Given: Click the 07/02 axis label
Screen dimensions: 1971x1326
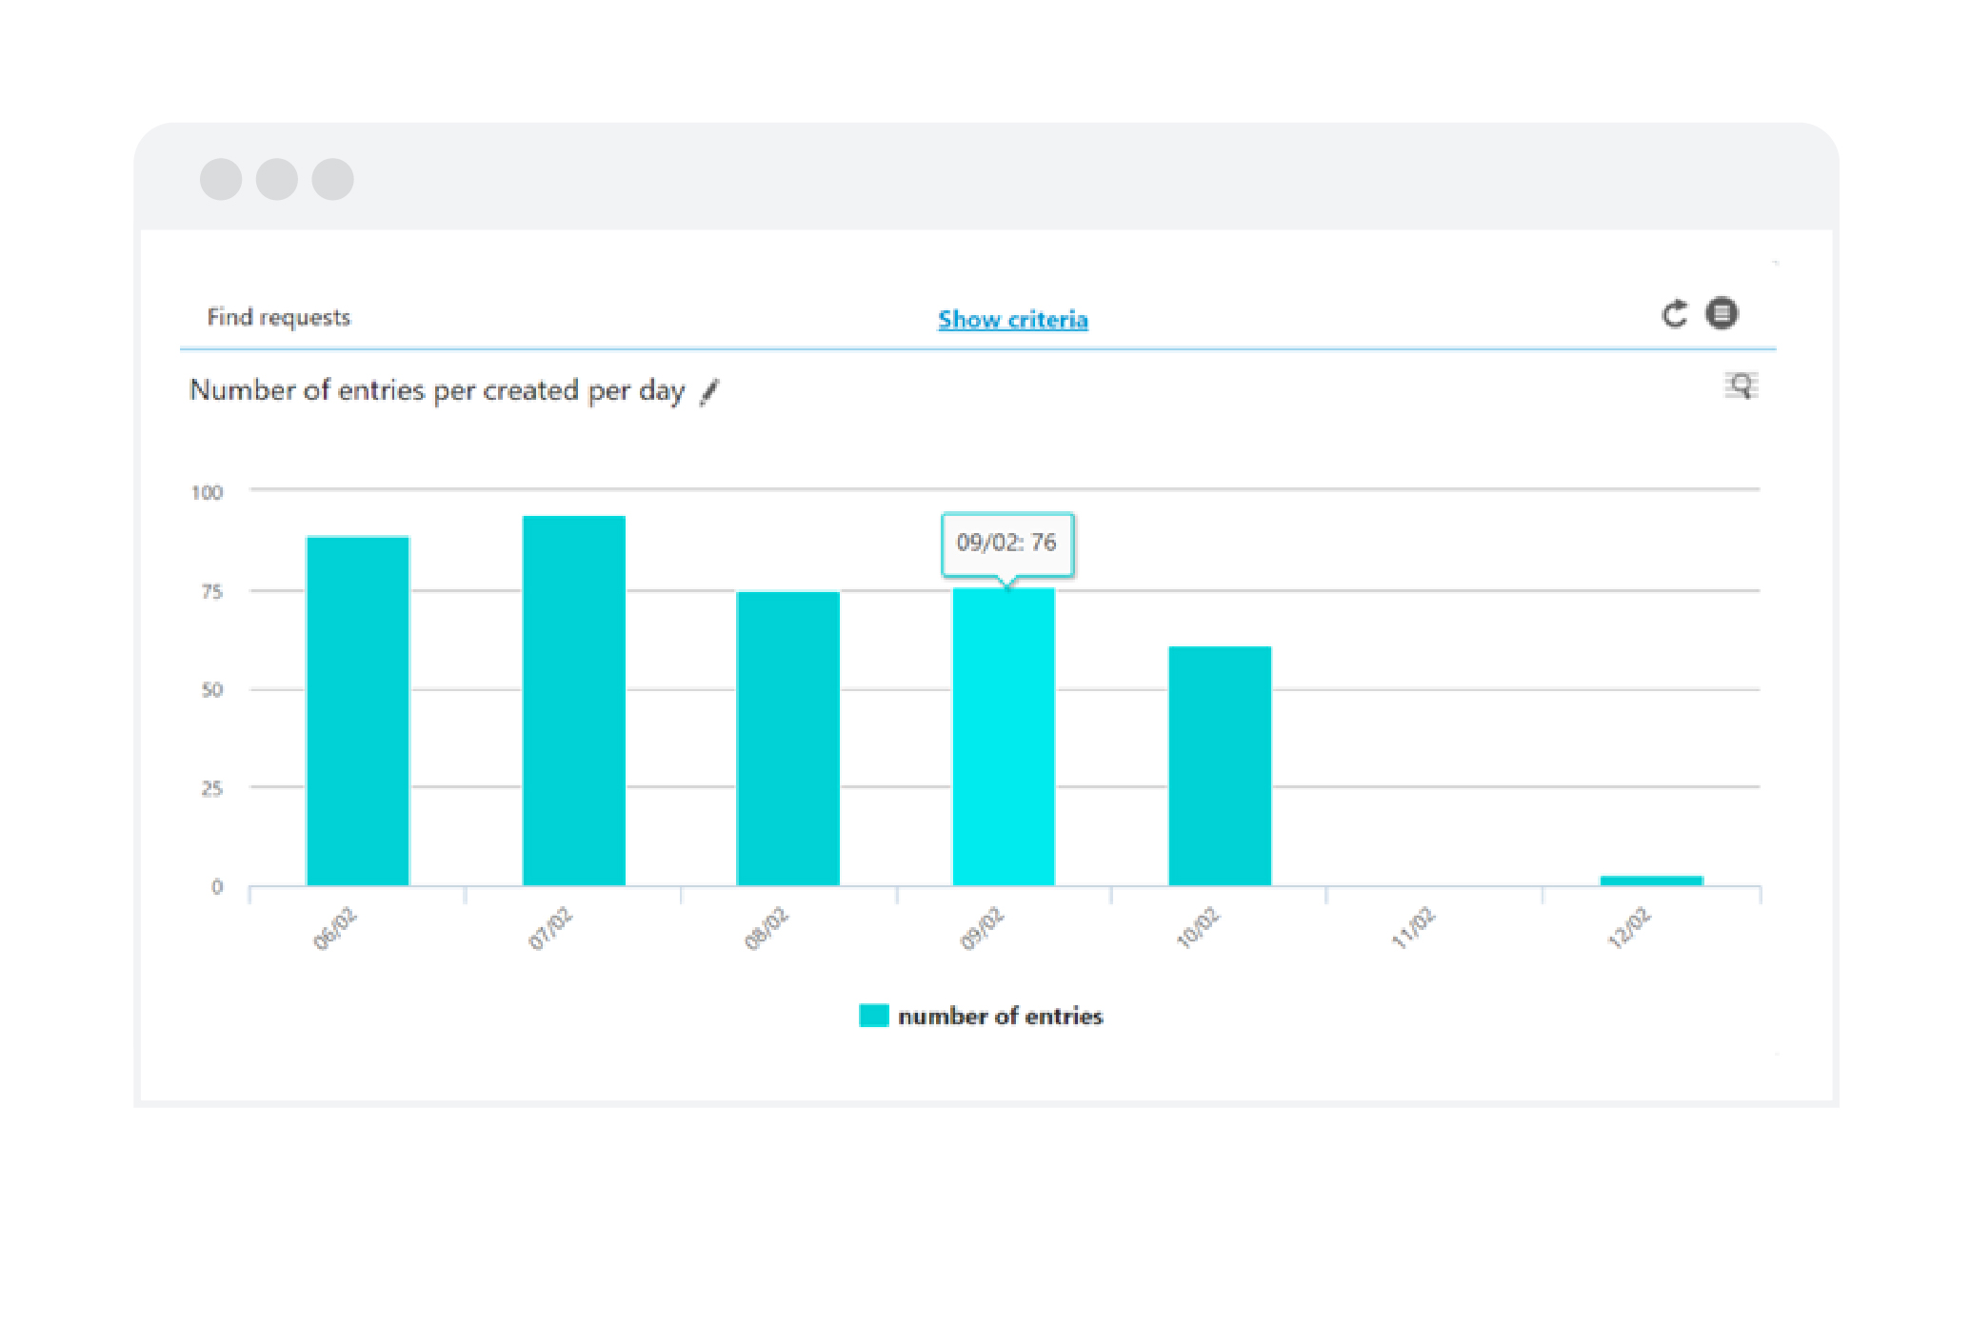Looking at the screenshot, I should [550, 928].
